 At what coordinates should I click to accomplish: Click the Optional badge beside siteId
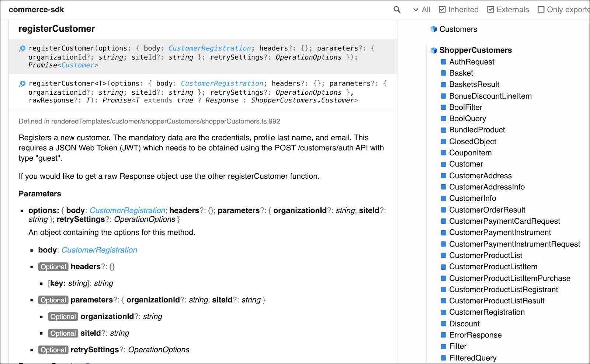(63, 333)
